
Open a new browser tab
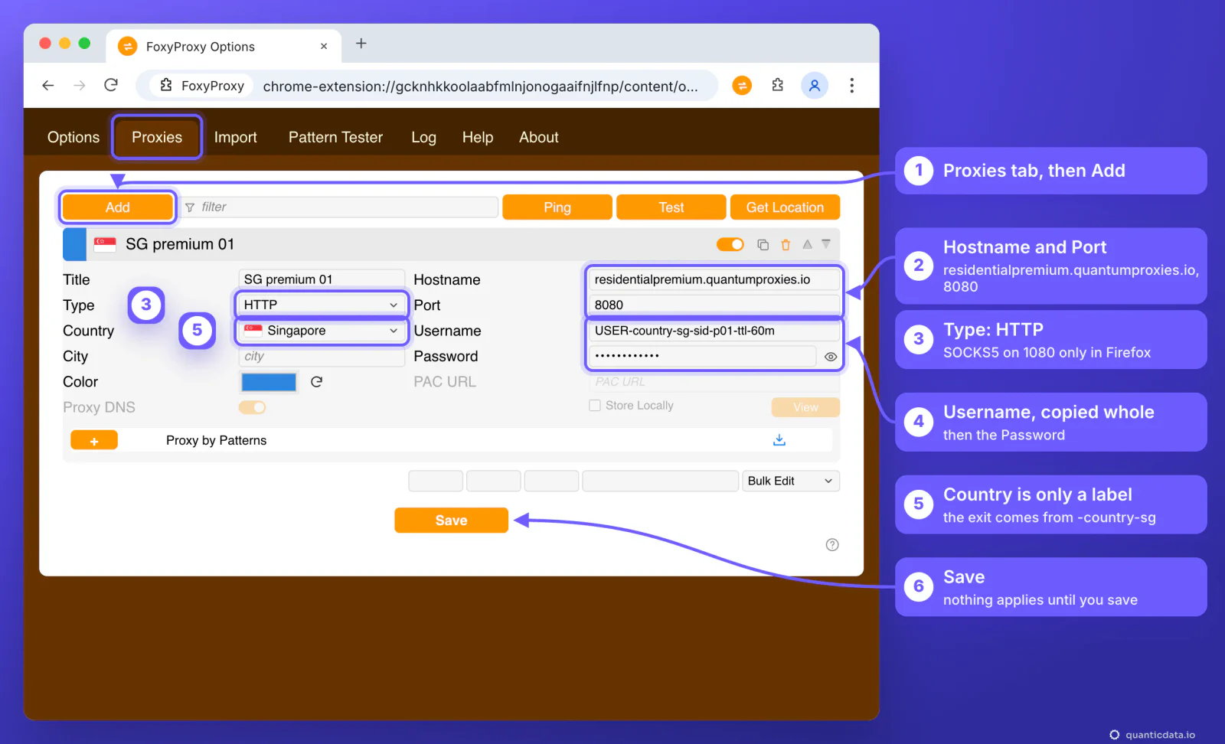[x=361, y=44]
